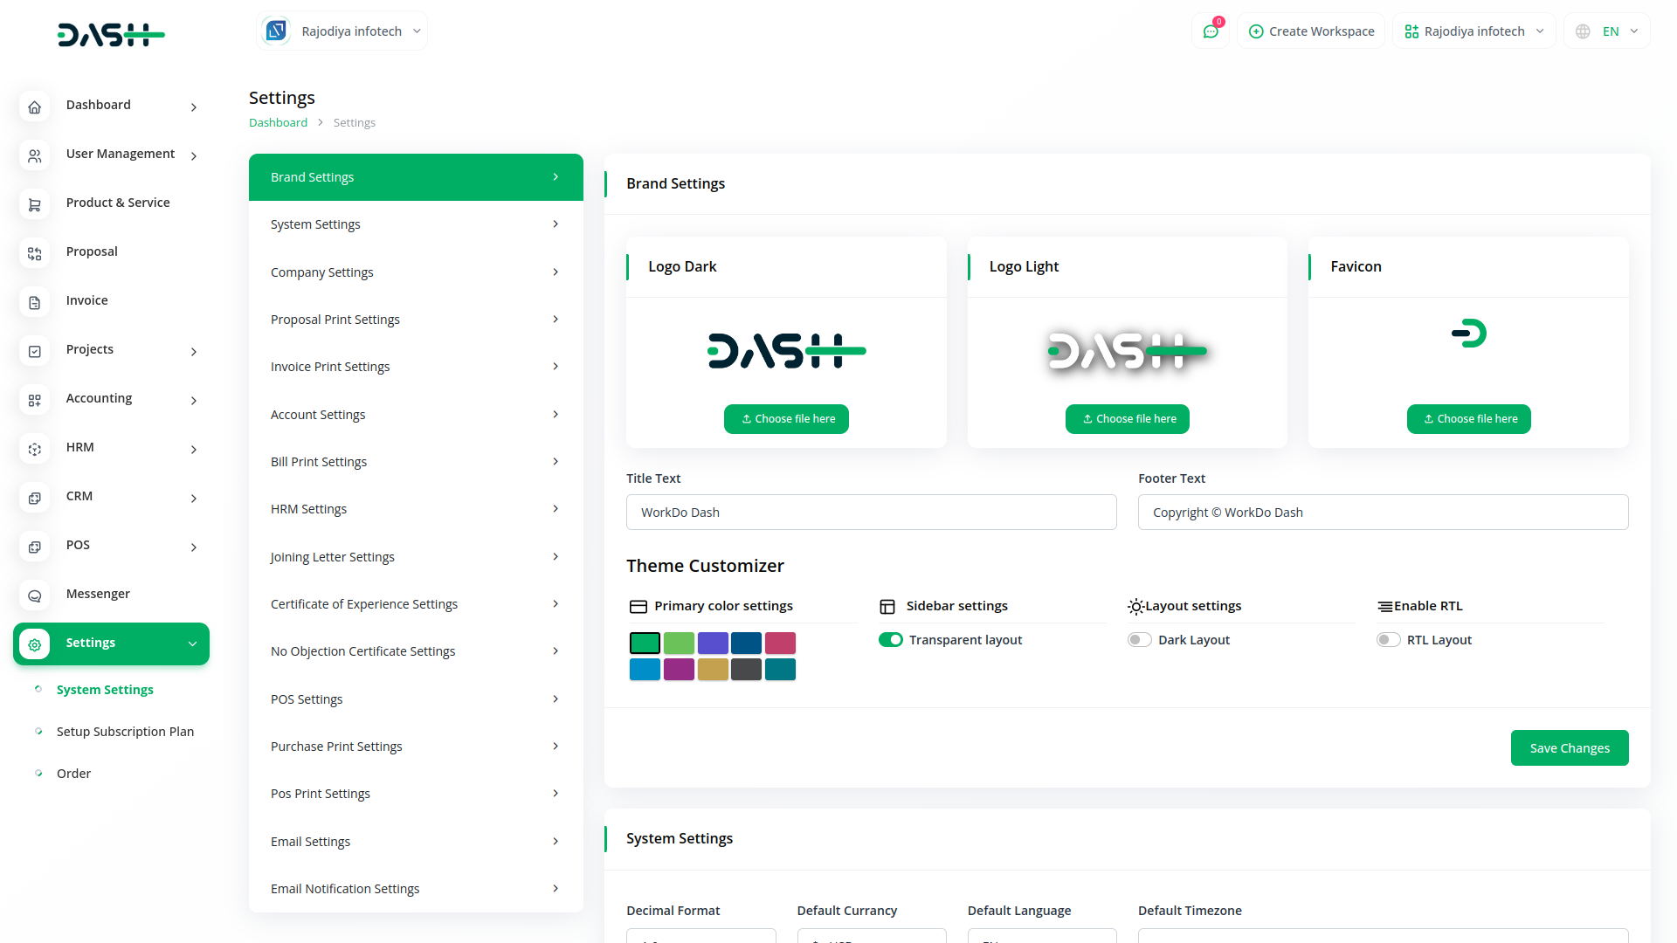Click inside the Title Text field
The width and height of the screenshot is (1677, 943).
[871, 512]
